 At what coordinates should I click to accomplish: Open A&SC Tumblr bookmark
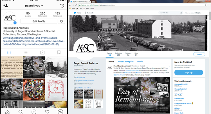(89, 8)
